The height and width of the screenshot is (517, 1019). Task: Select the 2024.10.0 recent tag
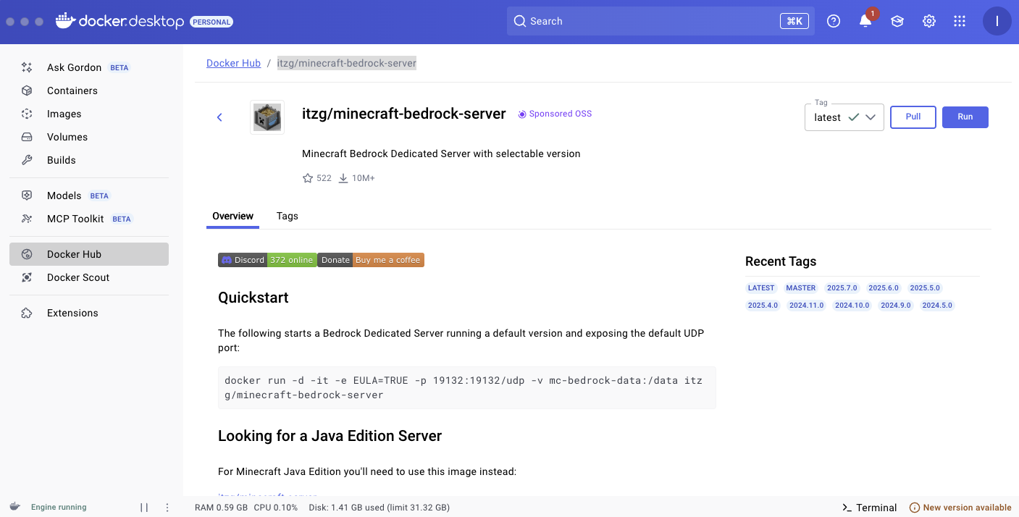pos(852,306)
